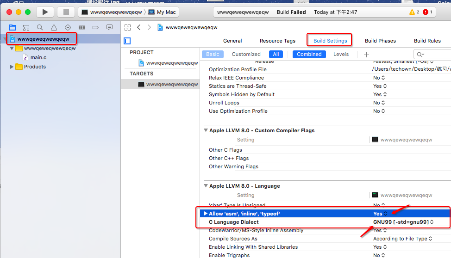Image resolution: width=451 pixels, height=258 pixels.
Task: Open the Symbol navigator
Action: 26,28
